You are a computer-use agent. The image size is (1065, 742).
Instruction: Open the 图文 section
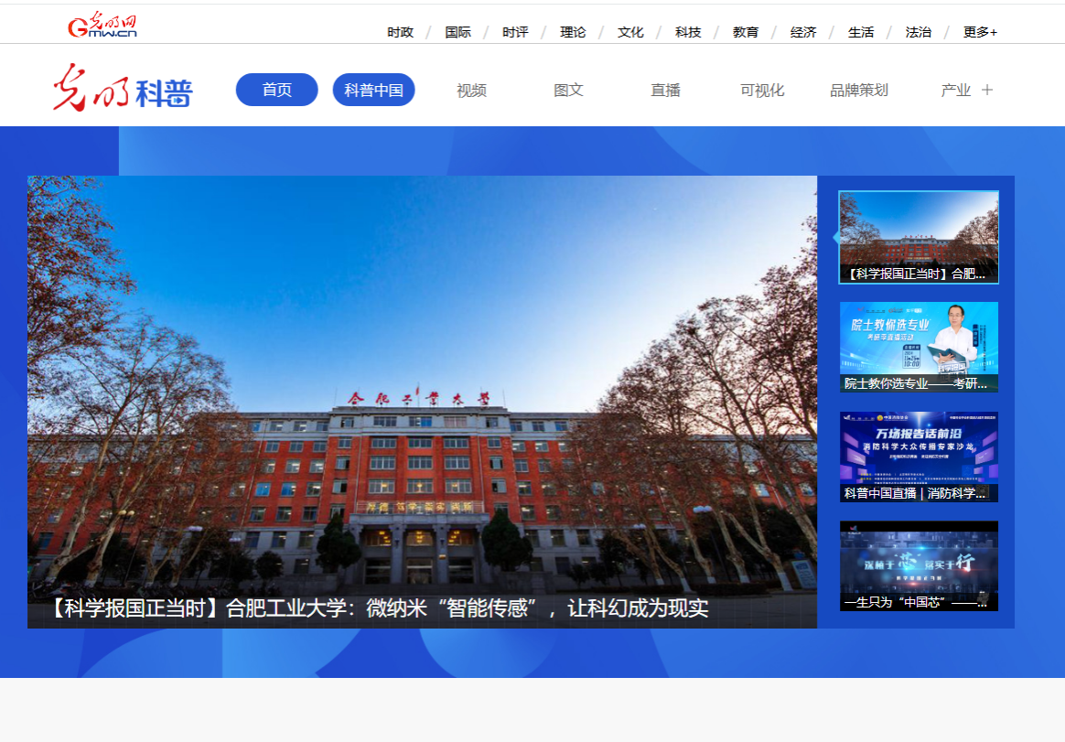click(568, 91)
